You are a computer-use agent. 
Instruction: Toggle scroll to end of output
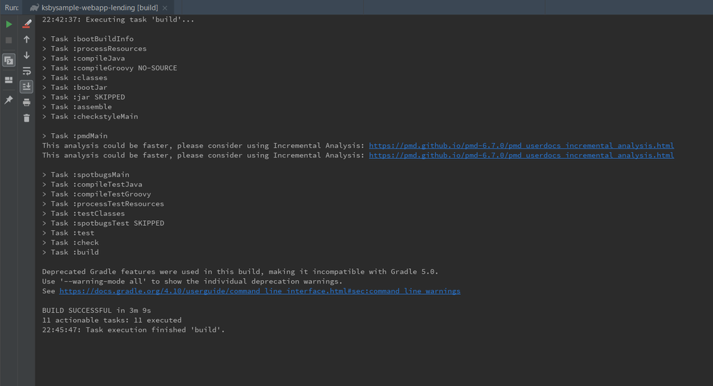27,86
